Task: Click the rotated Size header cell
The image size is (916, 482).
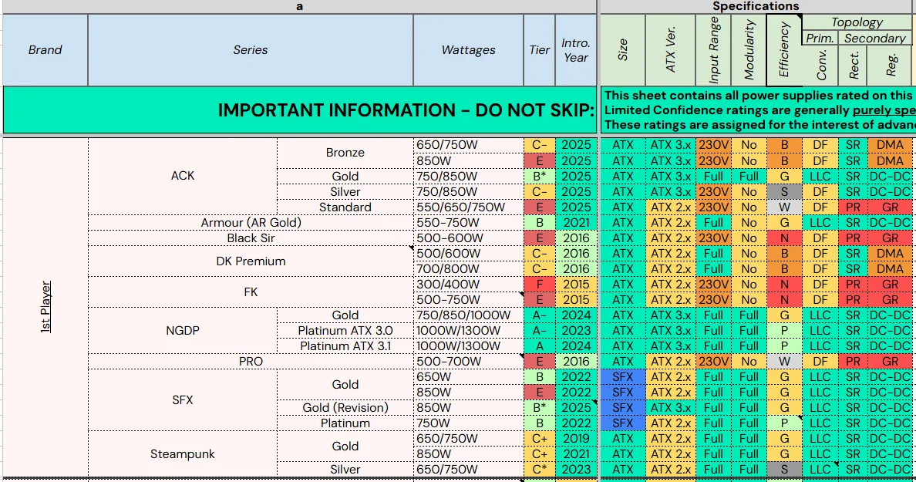Action: click(x=623, y=50)
